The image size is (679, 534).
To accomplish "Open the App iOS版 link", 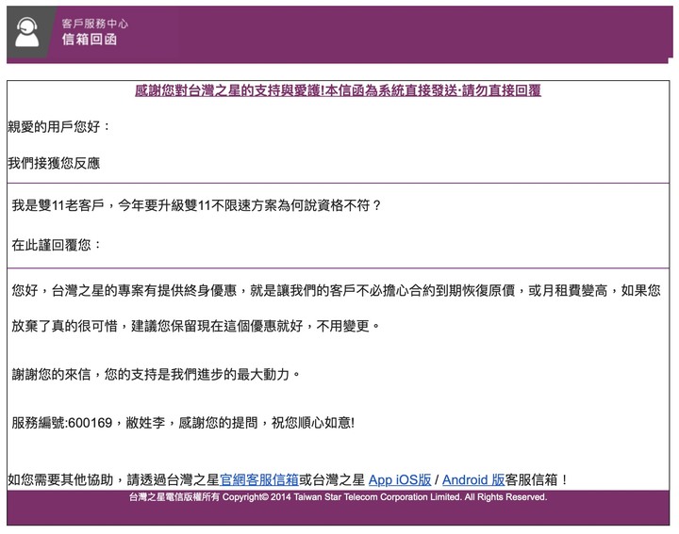I will 400,479.
